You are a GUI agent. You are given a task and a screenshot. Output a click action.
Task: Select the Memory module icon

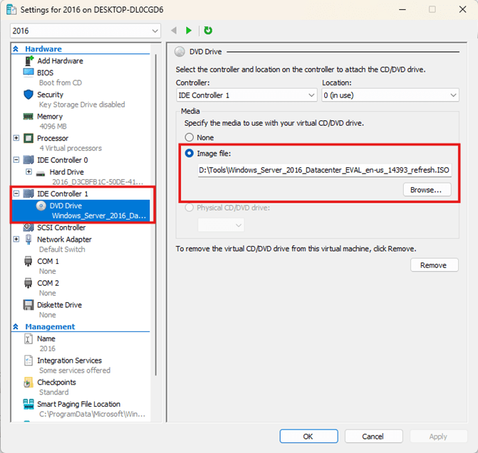(x=28, y=117)
